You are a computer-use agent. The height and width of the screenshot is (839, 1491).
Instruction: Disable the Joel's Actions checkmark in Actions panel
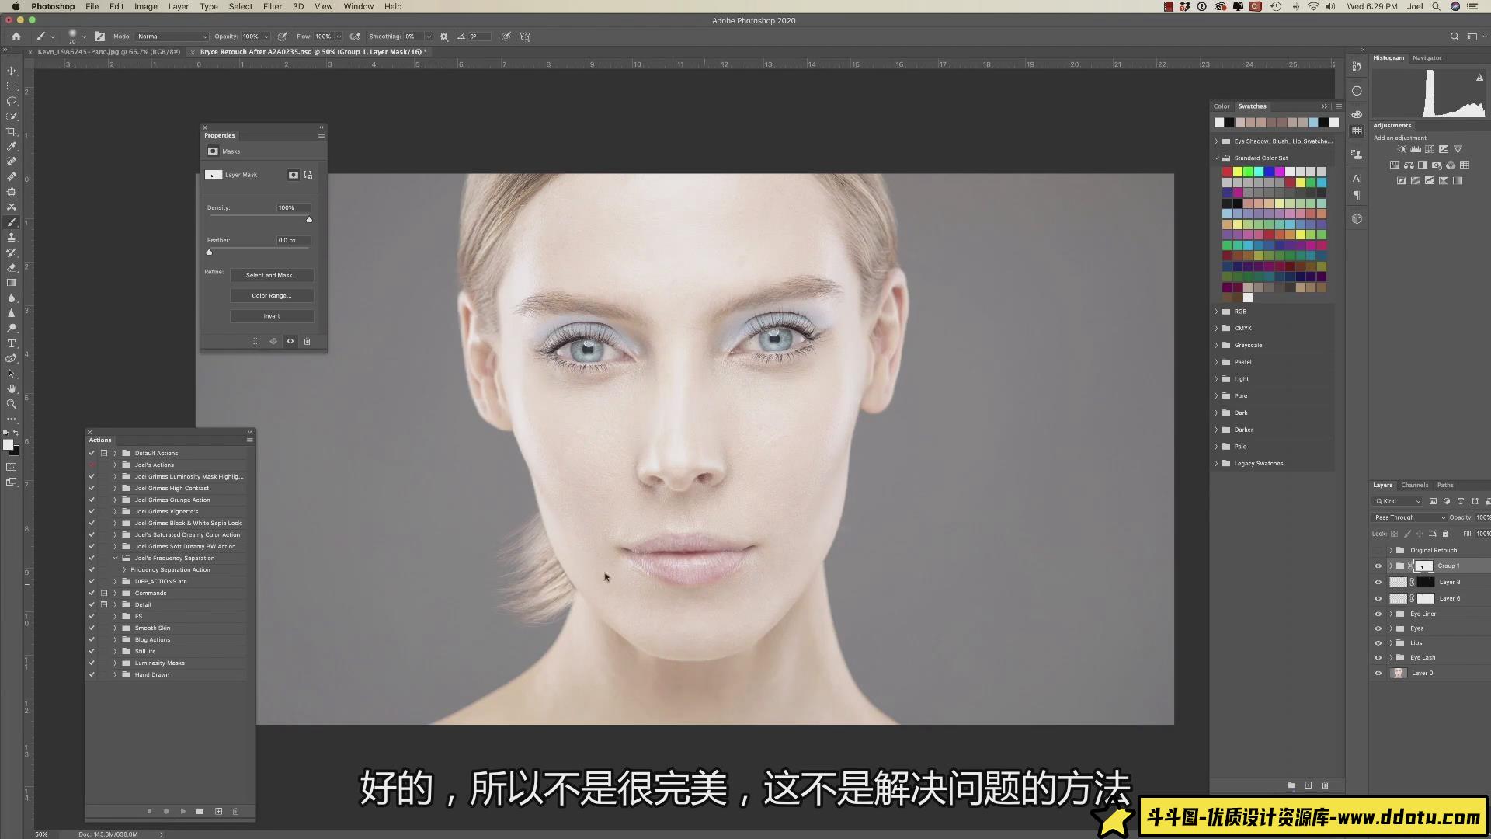pos(92,465)
